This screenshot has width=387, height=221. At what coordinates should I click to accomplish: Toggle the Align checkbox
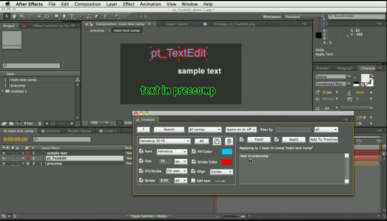coord(193,171)
